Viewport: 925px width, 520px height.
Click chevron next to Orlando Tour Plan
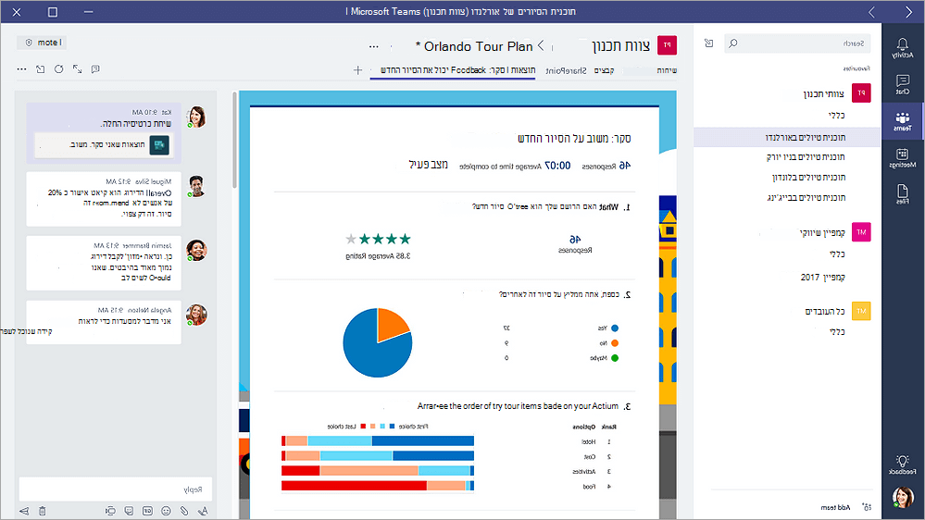click(541, 45)
